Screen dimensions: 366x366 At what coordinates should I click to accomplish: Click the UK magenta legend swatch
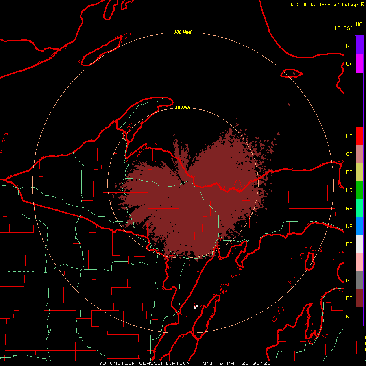tap(359, 64)
